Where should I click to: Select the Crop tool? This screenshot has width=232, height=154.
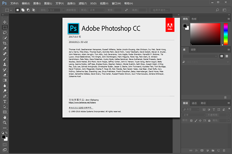pos(5,44)
